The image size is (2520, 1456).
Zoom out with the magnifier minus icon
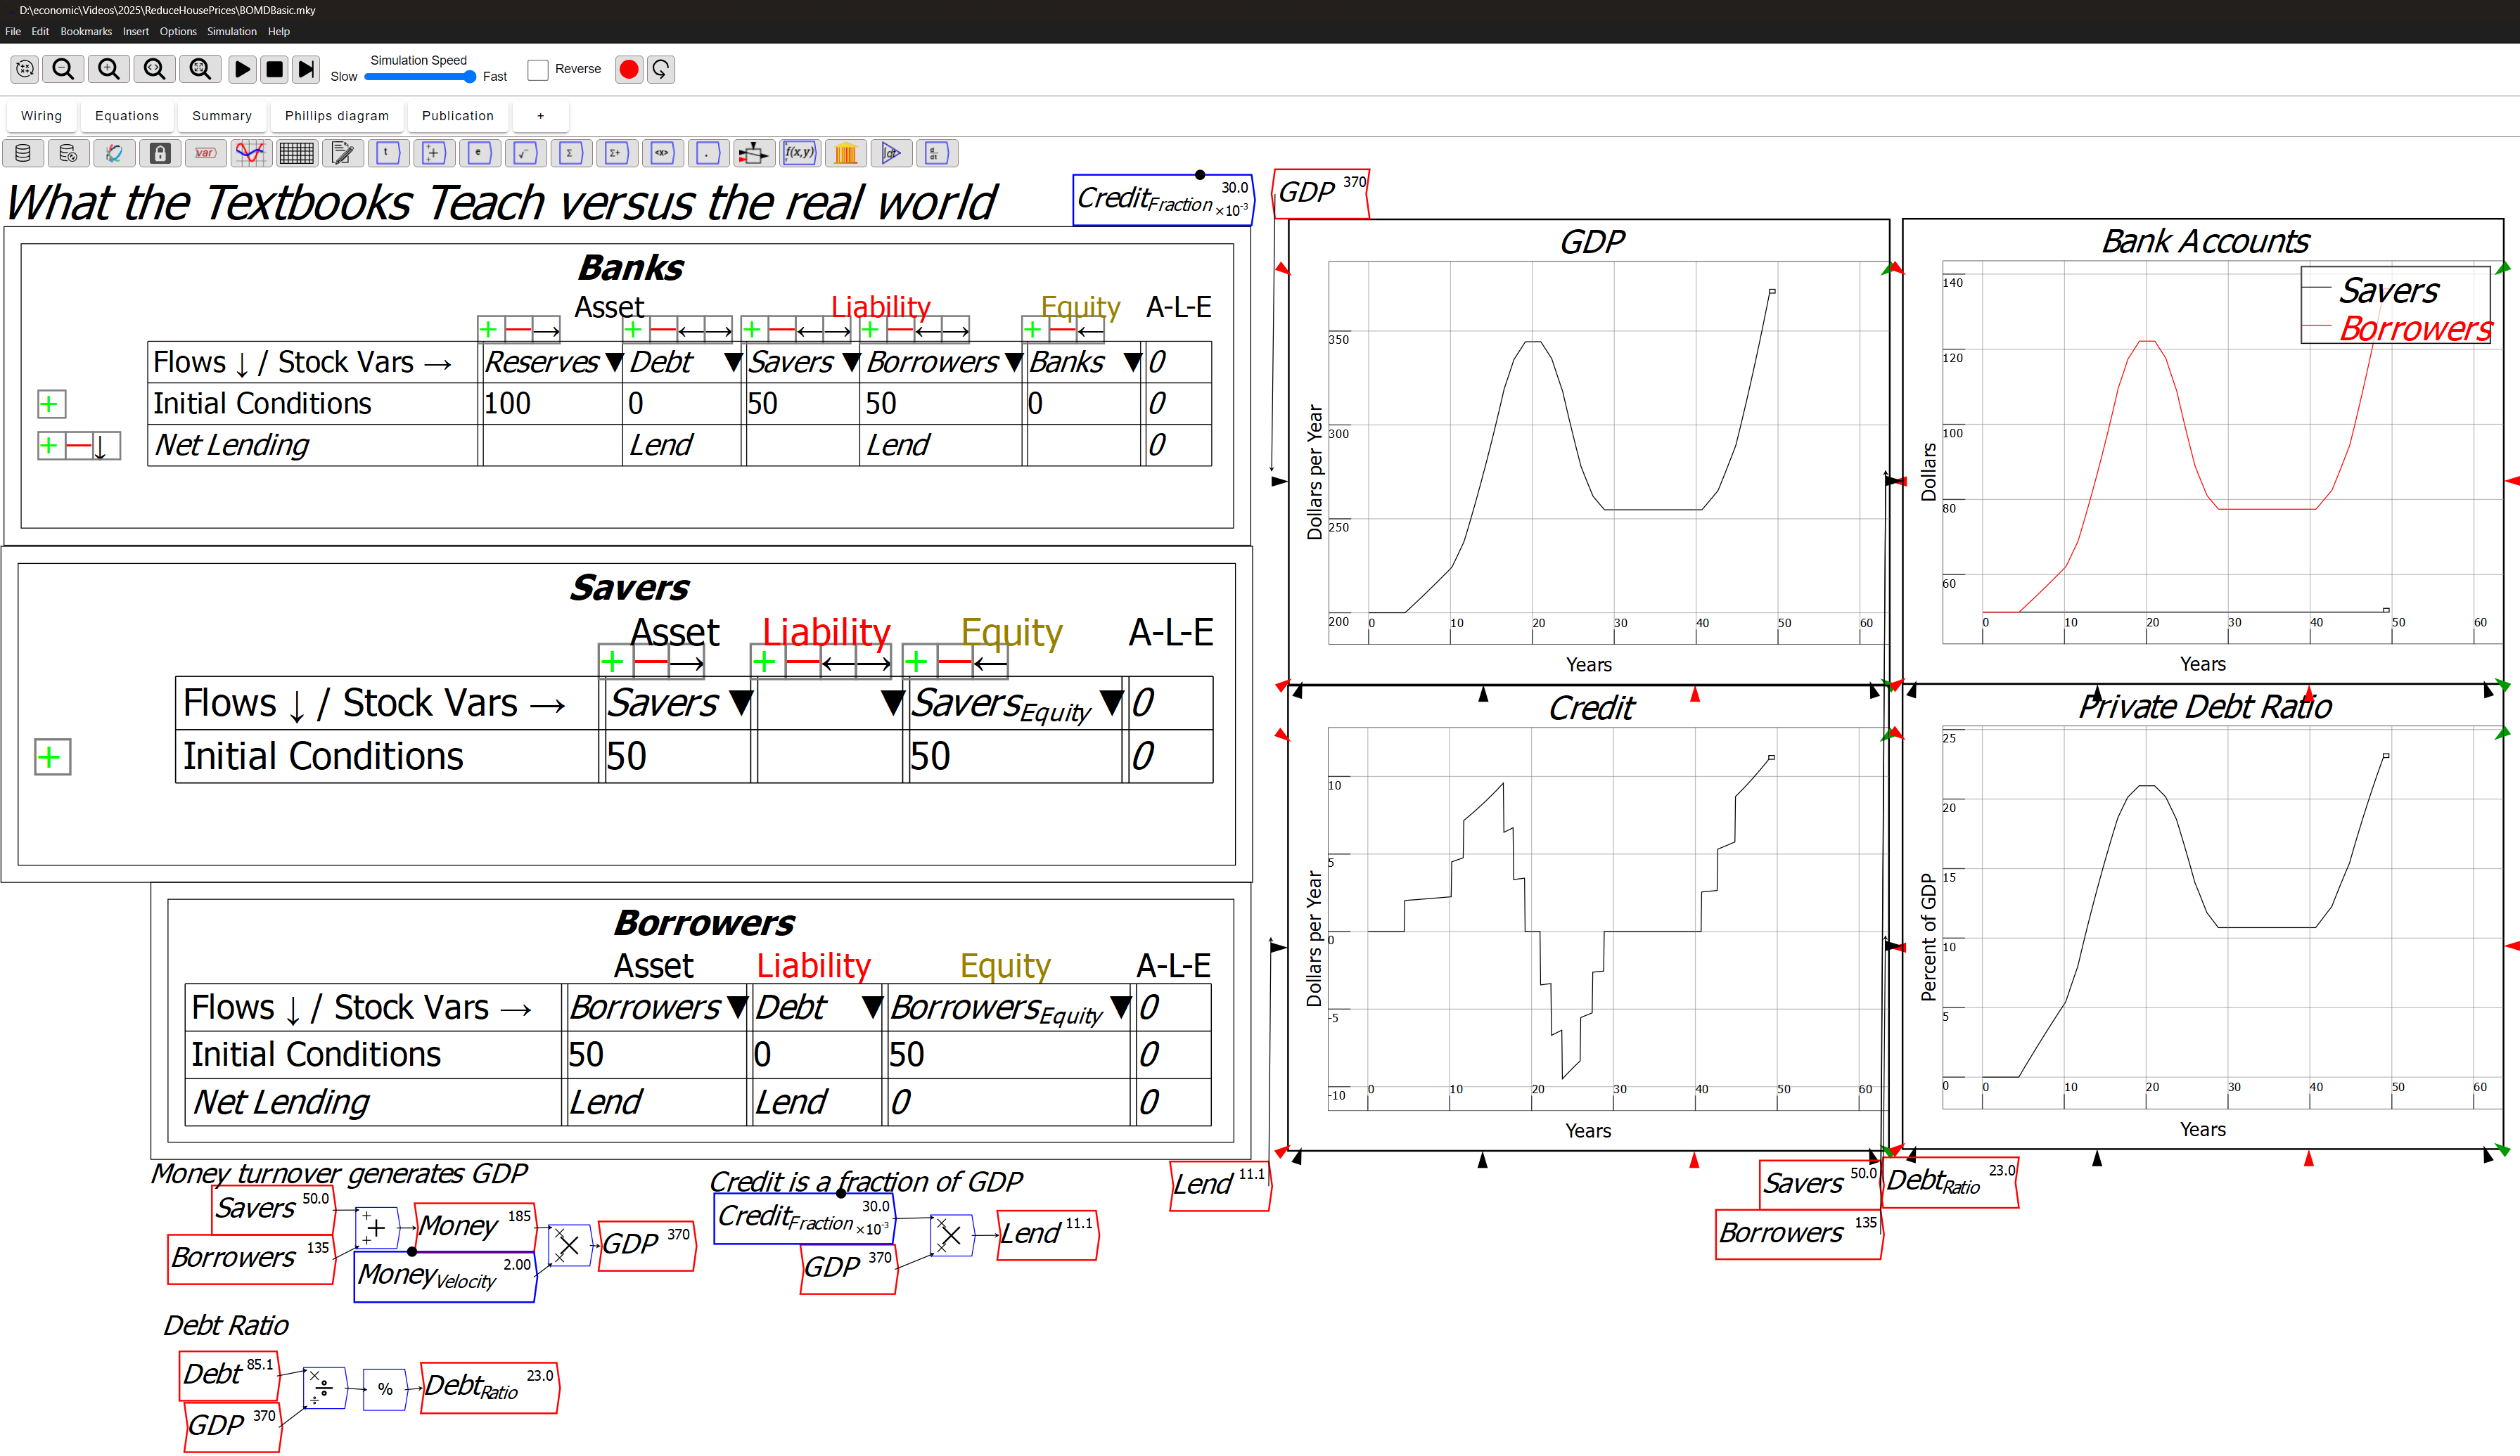coord(64,69)
